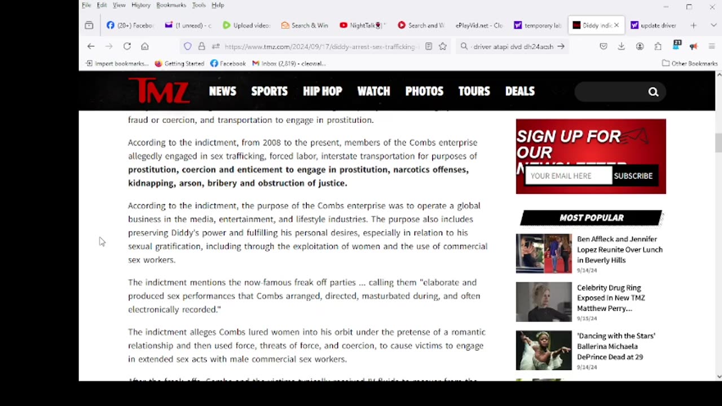722x406 pixels.
Task: Open the TOURS section
Action: 474,91
